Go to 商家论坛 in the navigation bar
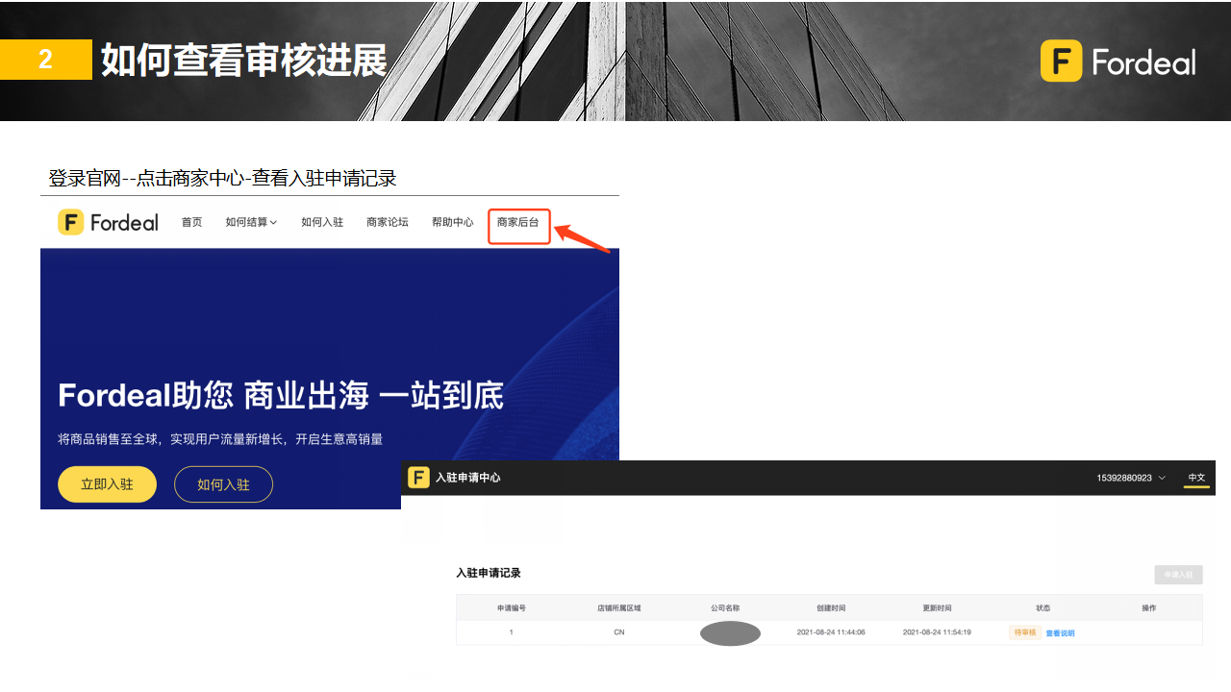This screenshot has height=692, width=1231. tap(388, 222)
